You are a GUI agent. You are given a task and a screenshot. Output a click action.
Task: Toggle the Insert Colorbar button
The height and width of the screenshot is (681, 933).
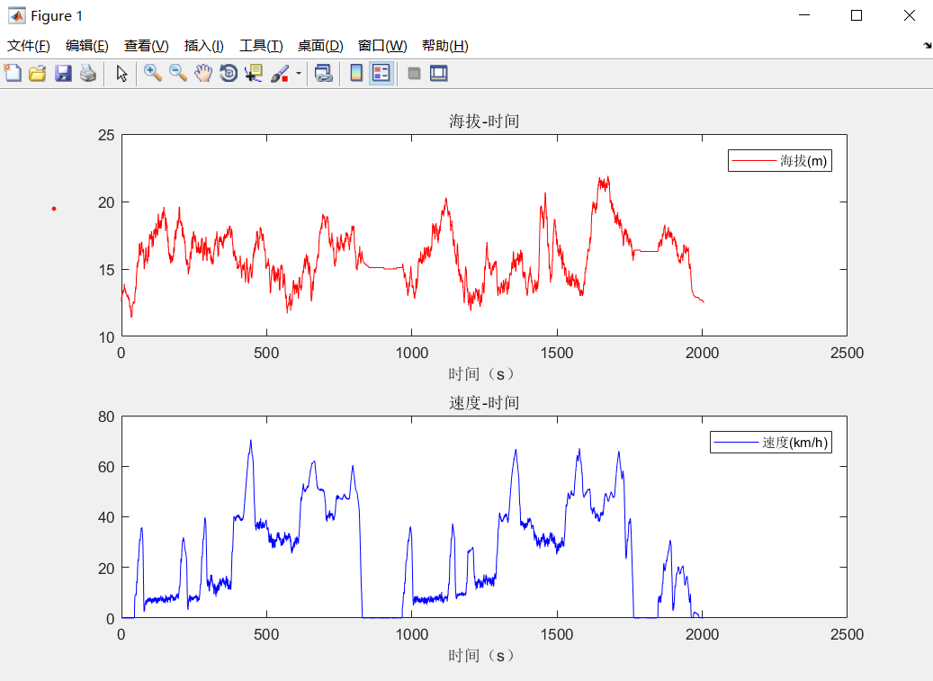click(356, 73)
